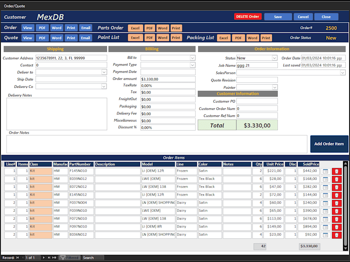Click the Unit Price column header
The height and width of the screenshot is (262, 350).
point(273,164)
